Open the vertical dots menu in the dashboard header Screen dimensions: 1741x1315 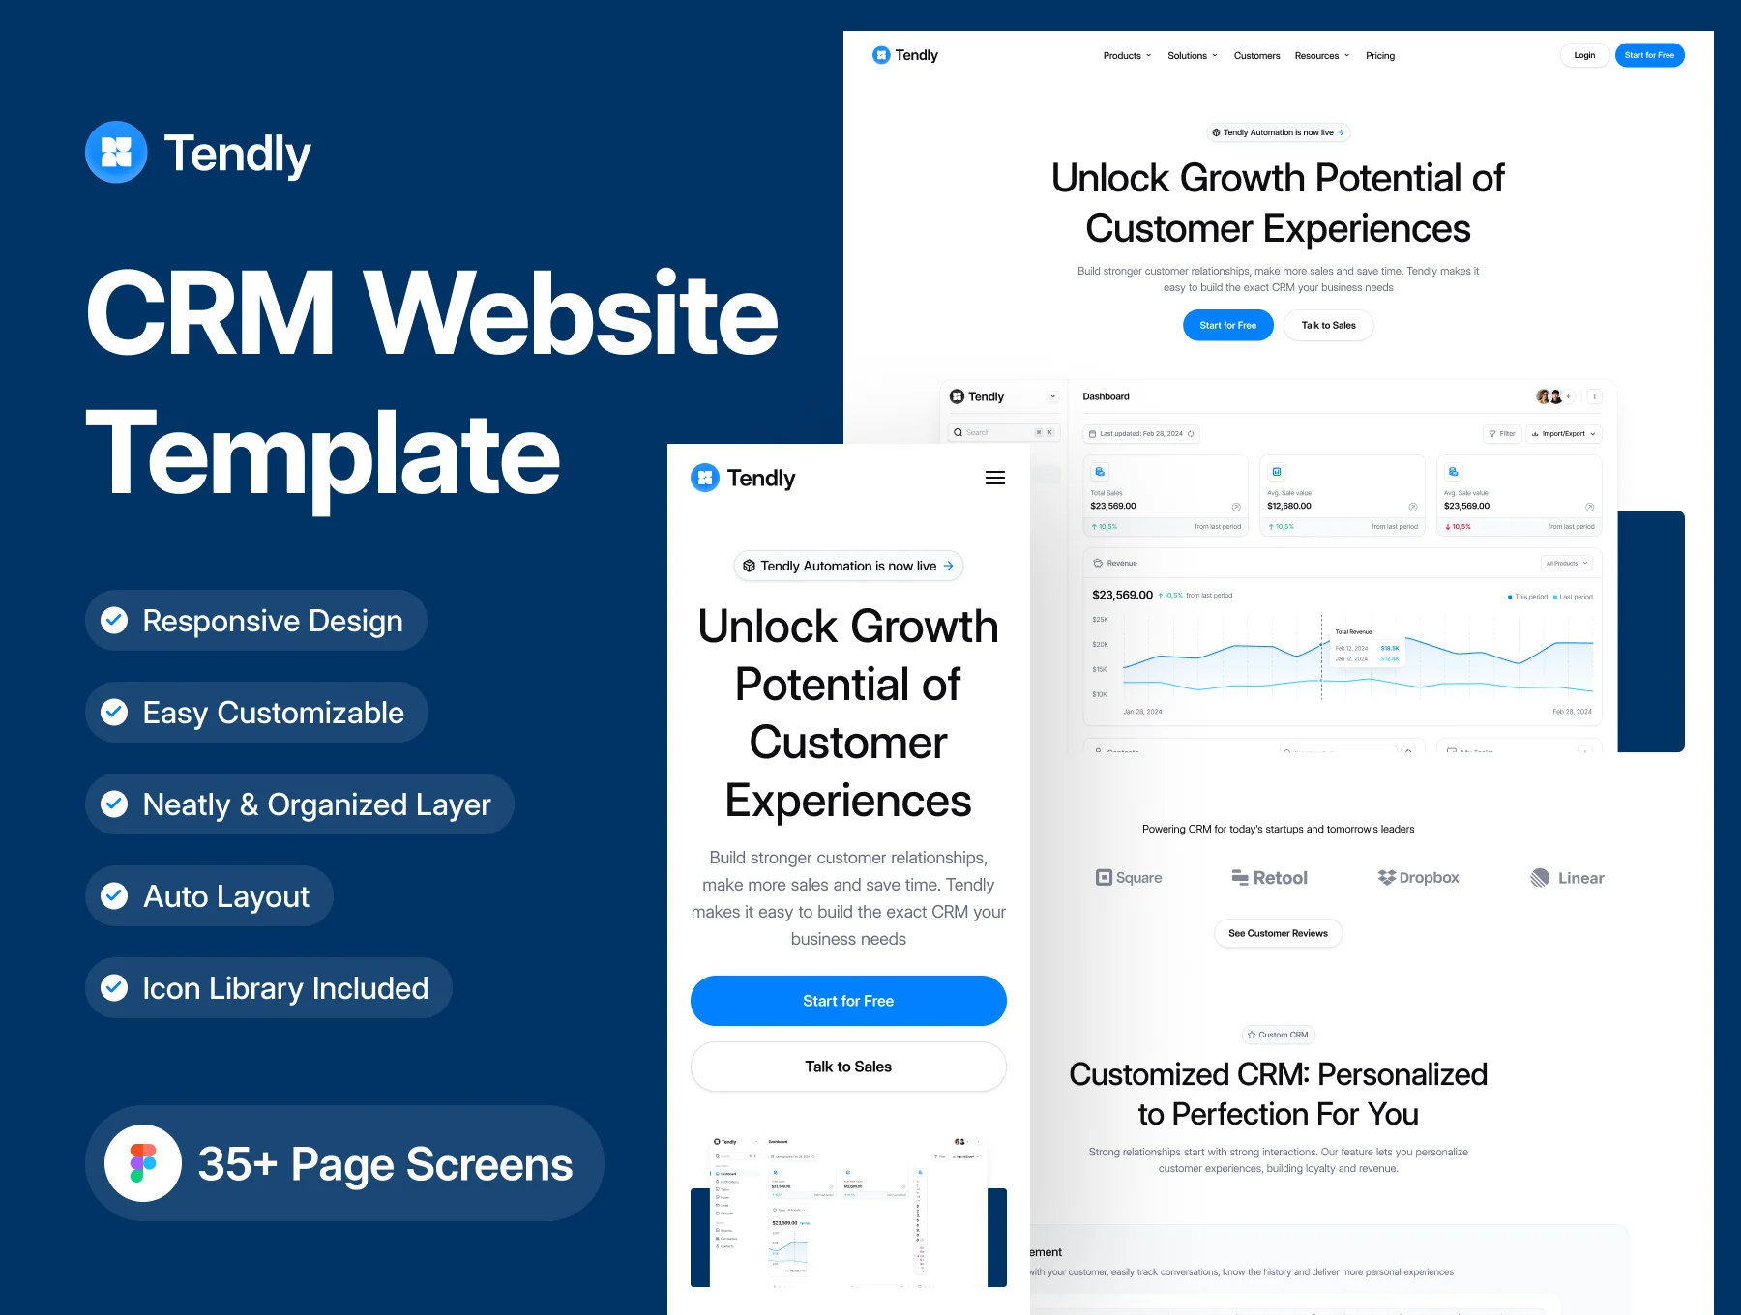click(x=1595, y=396)
